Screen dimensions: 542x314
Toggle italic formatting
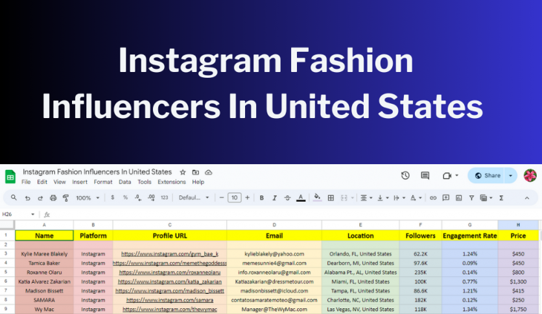pyautogui.click(x=274, y=198)
